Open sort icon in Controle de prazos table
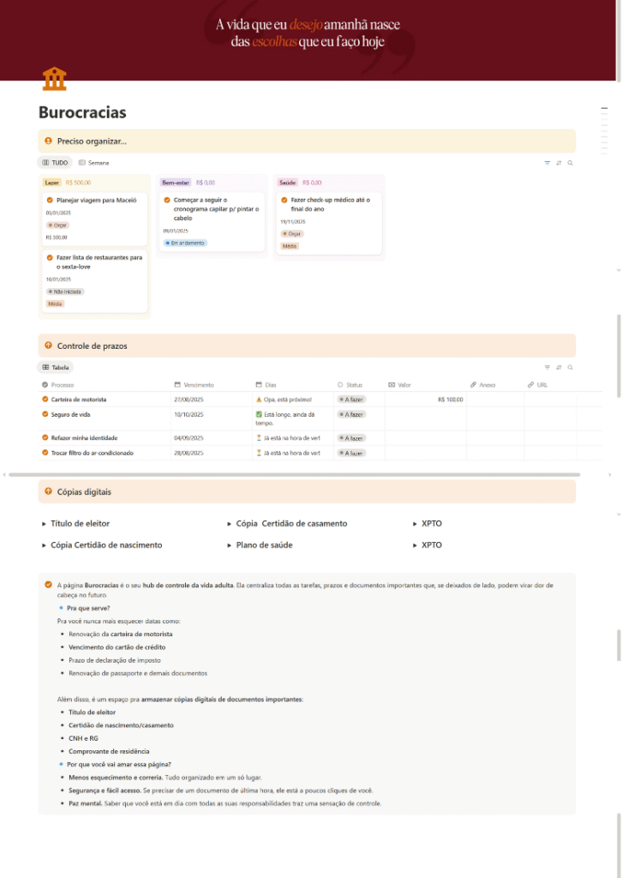The height and width of the screenshot is (878, 622). pos(559,367)
